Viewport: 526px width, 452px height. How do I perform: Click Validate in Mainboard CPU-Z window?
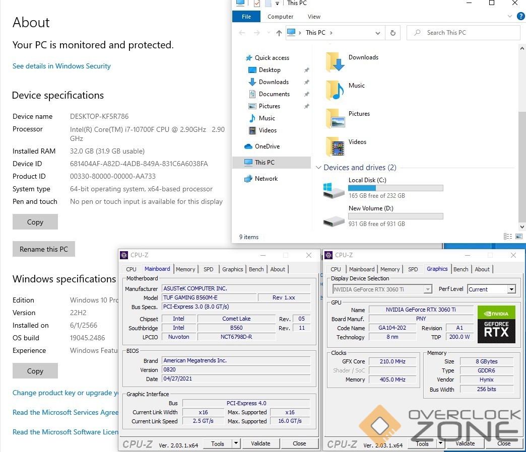(x=260, y=443)
